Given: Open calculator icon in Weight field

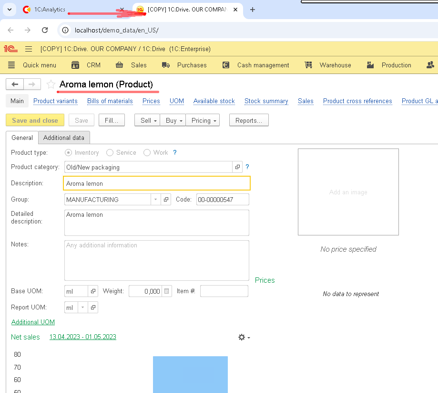Looking at the screenshot, I should (x=167, y=291).
